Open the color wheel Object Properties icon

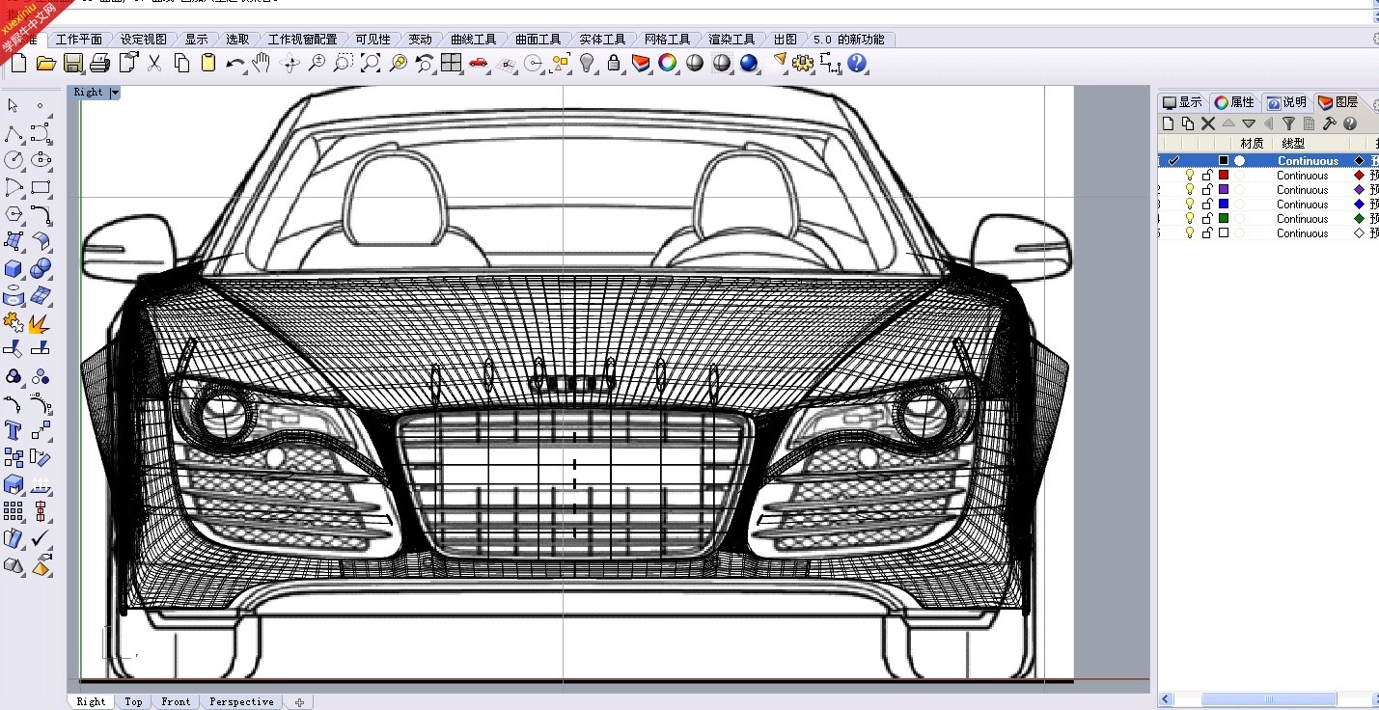click(x=667, y=64)
